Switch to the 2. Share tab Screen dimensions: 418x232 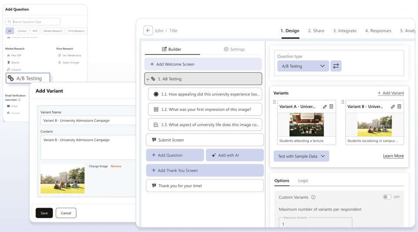316,31
